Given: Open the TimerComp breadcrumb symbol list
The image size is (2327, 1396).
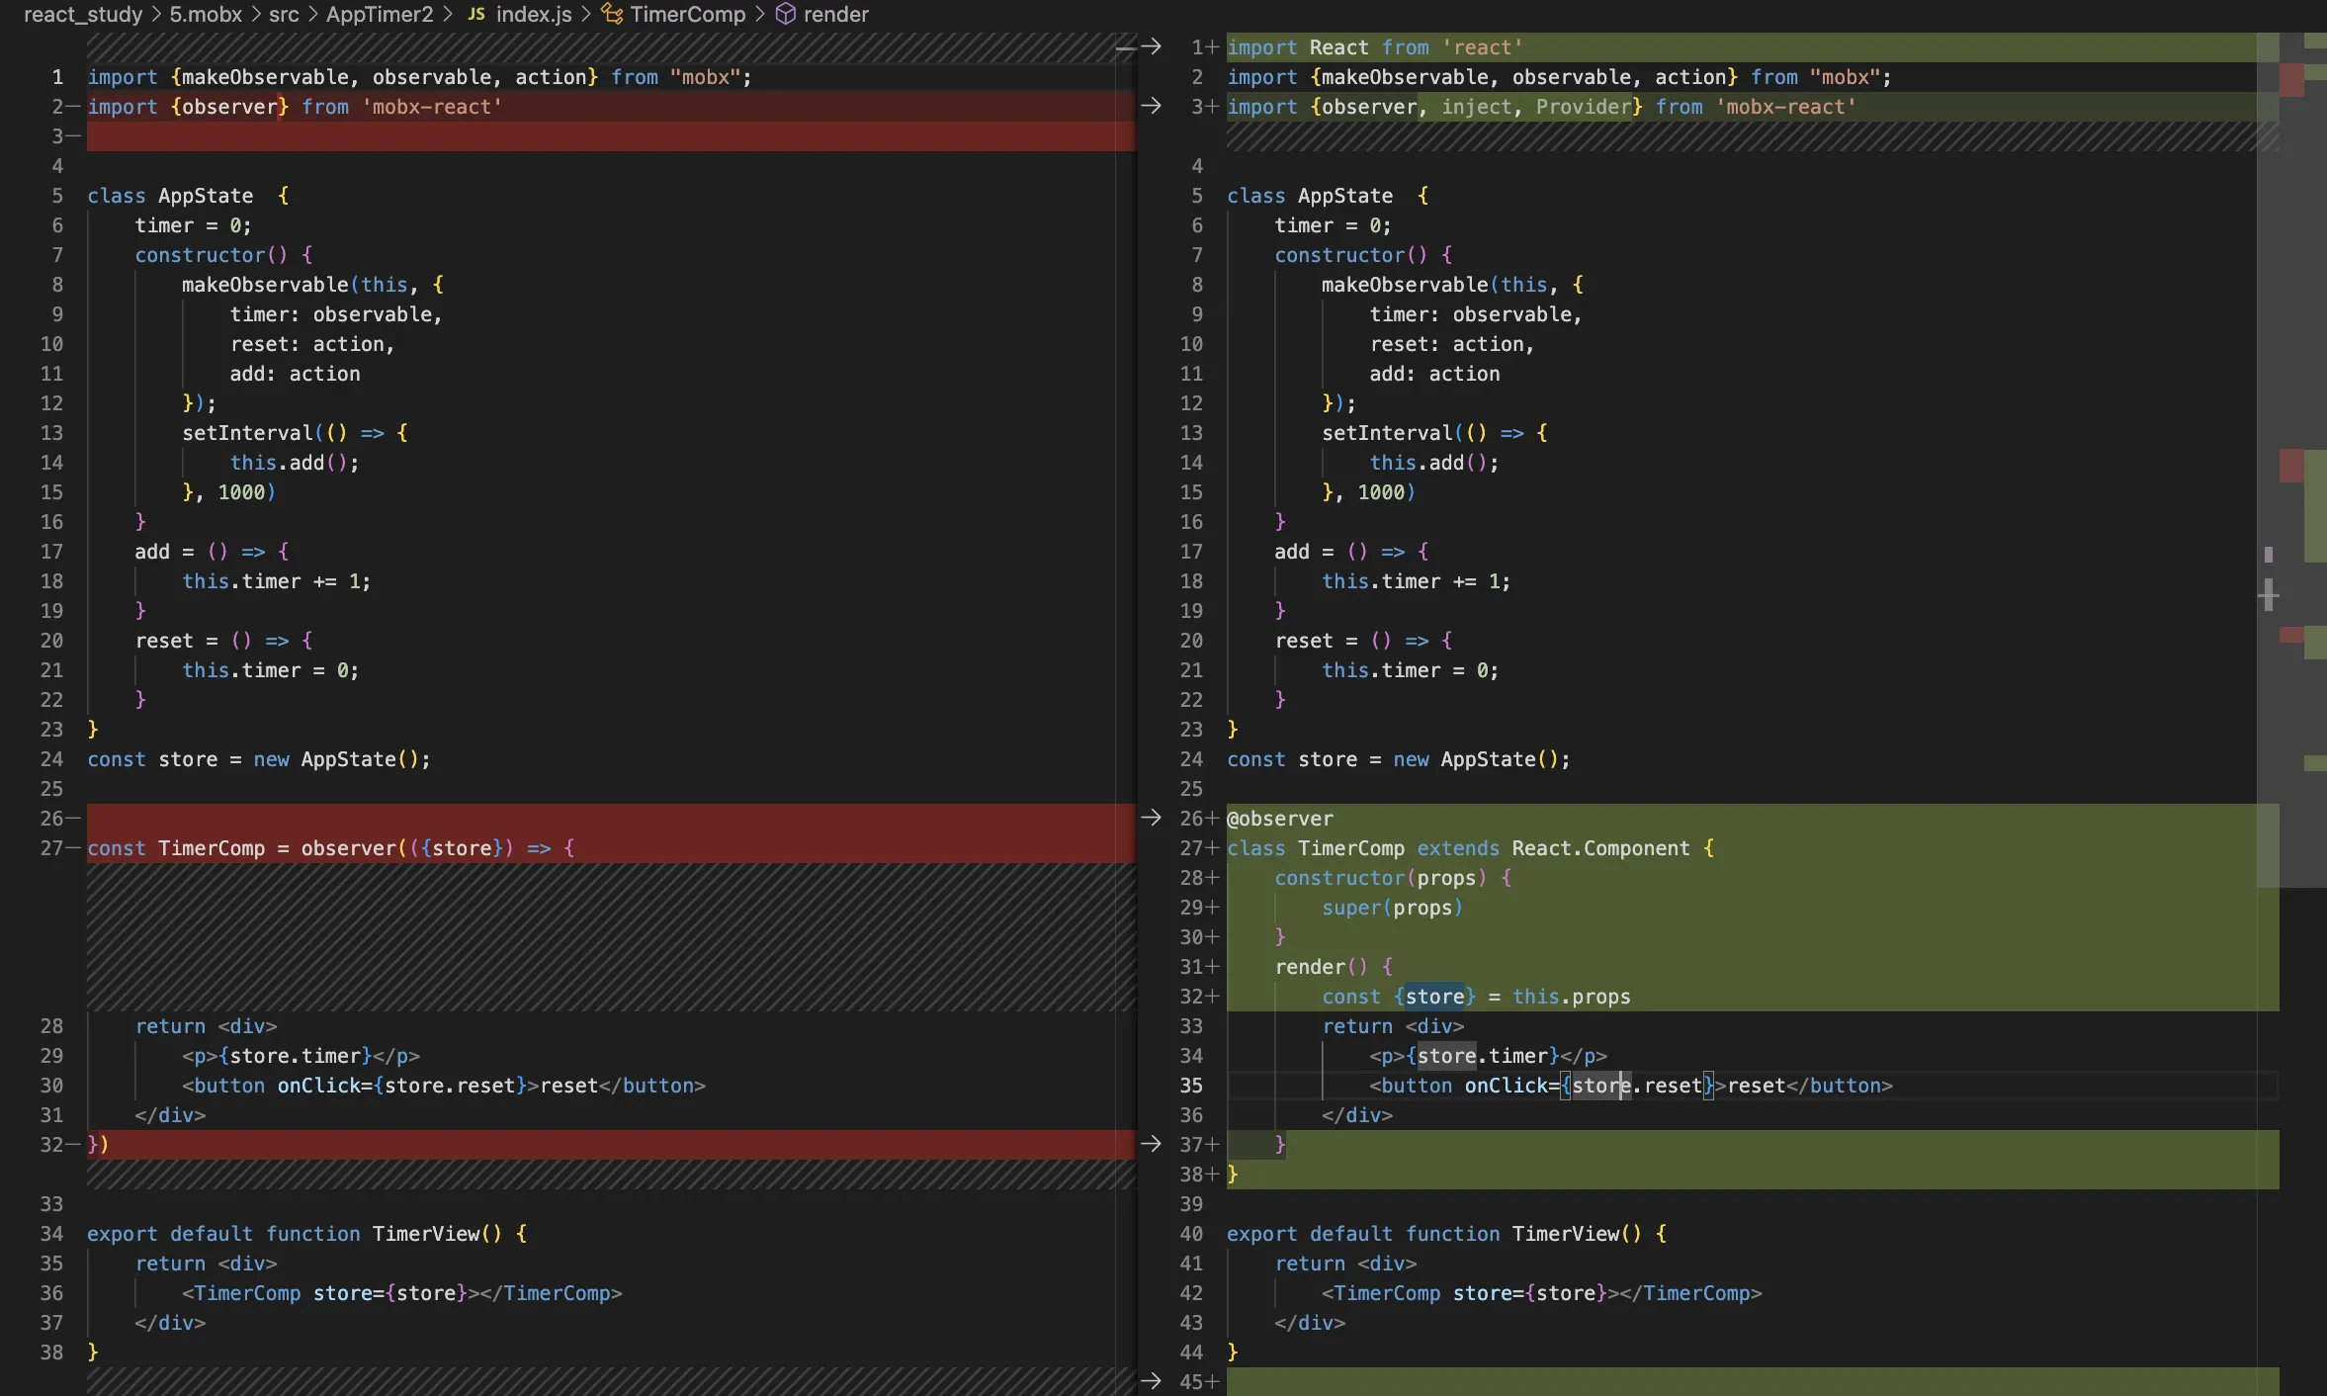Looking at the screenshot, I should click(688, 14).
